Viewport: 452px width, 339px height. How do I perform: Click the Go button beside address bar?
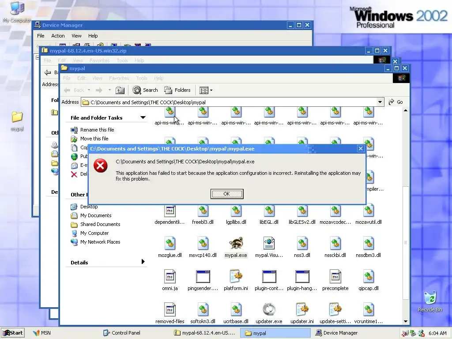395,102
